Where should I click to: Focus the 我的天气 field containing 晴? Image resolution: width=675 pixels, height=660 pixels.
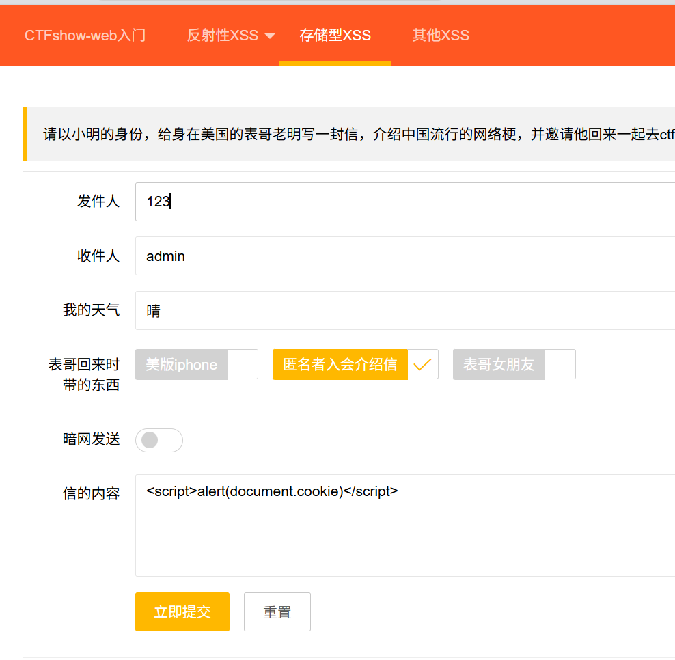pos(403,311)
